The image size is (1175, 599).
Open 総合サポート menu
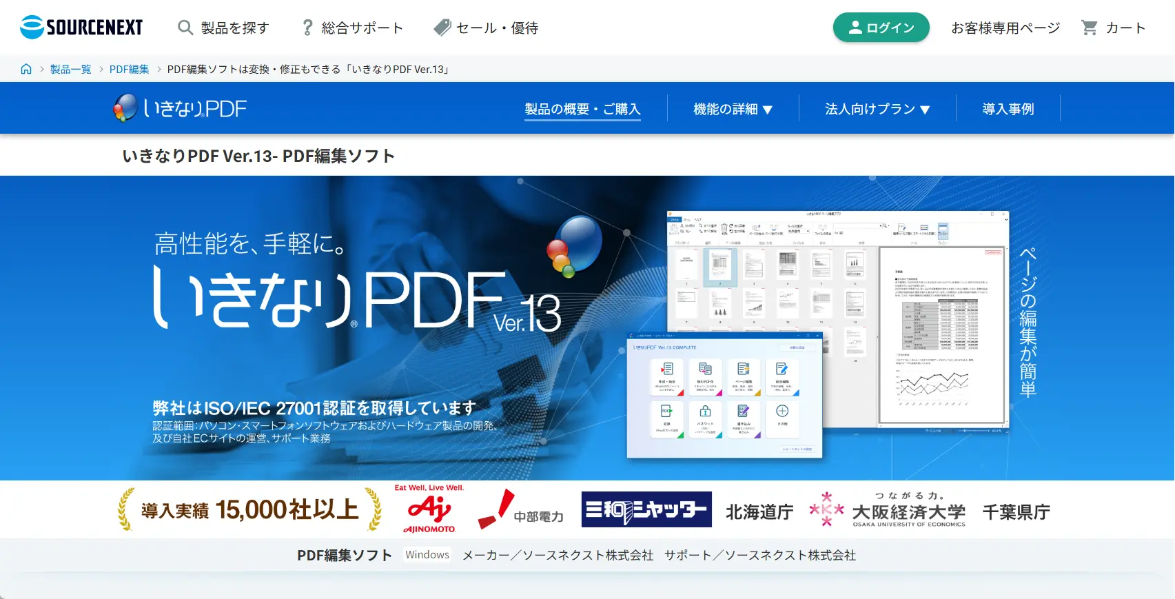click(352, 28)
